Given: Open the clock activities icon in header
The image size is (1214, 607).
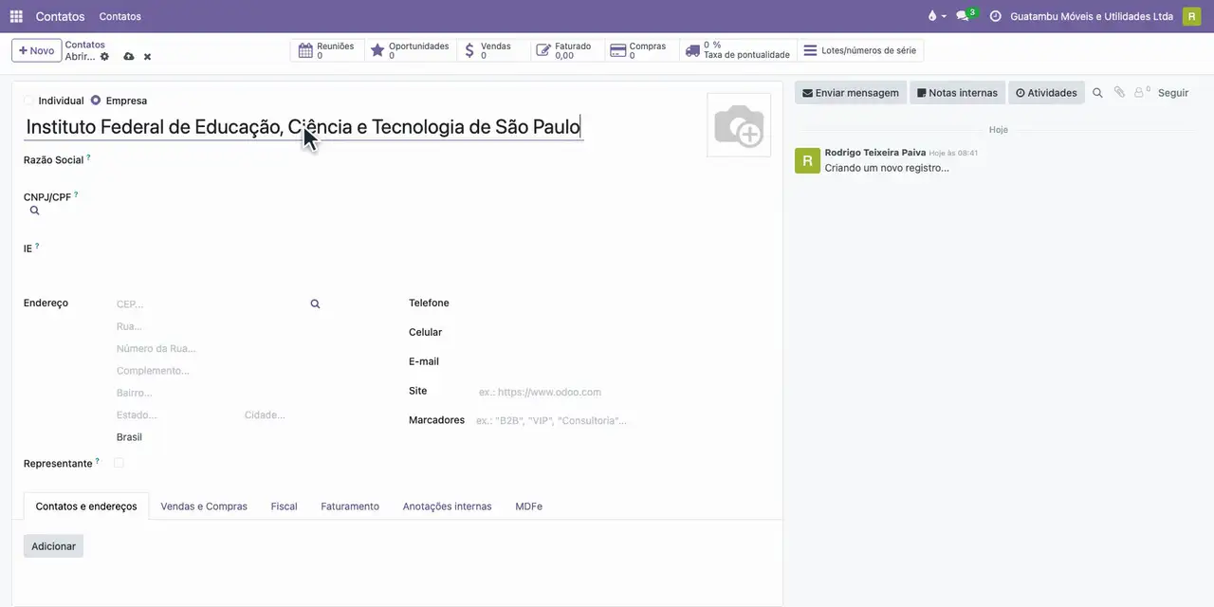Looking at the screenshot, I should coord(995,16).
